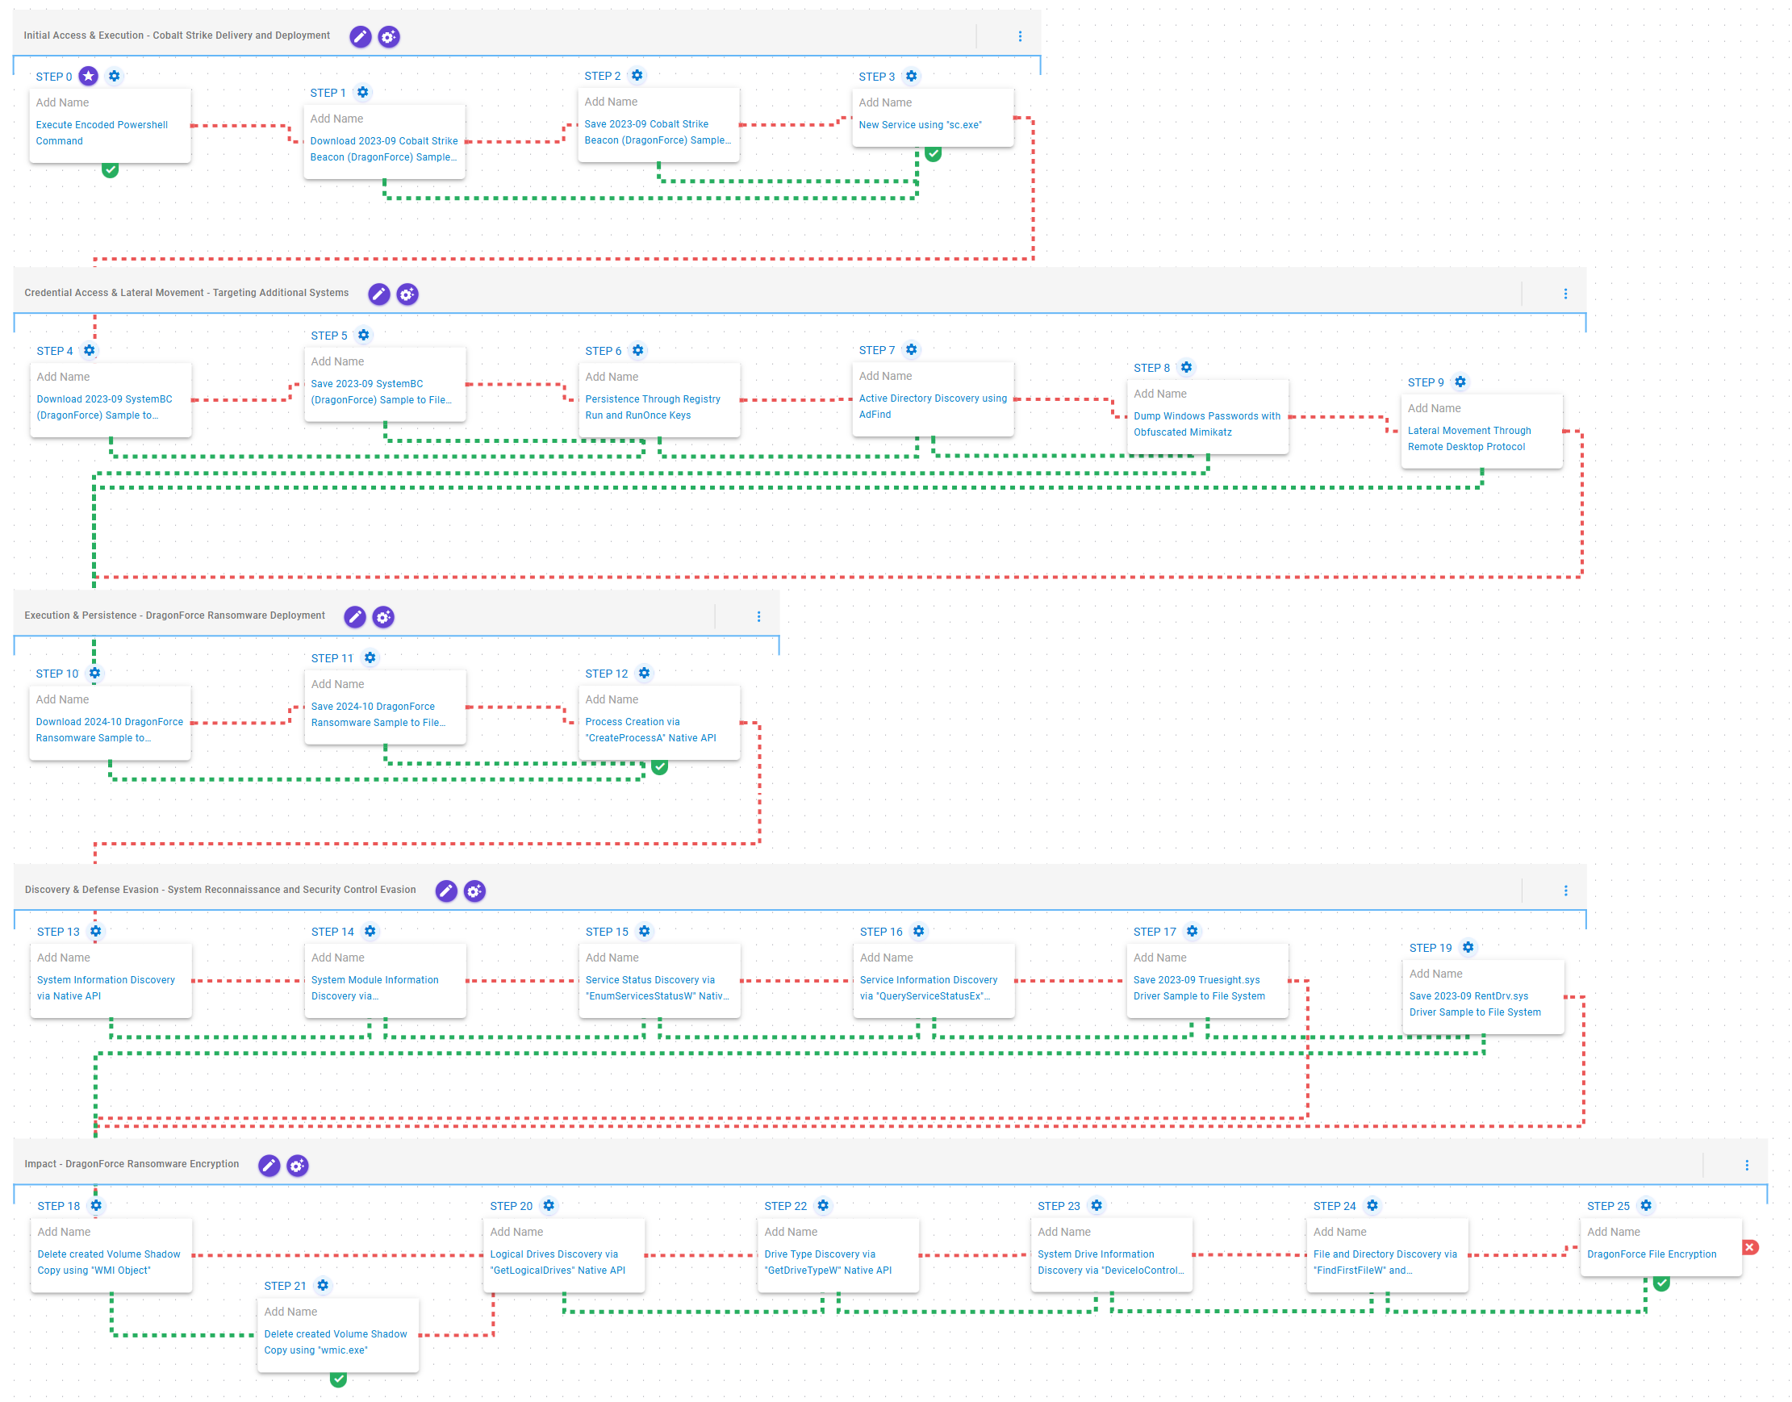The width and height of the screenshot is (1792, 1402).
Task: Open three-dot menu for Credential Access phase
Action: point(1564,294)
